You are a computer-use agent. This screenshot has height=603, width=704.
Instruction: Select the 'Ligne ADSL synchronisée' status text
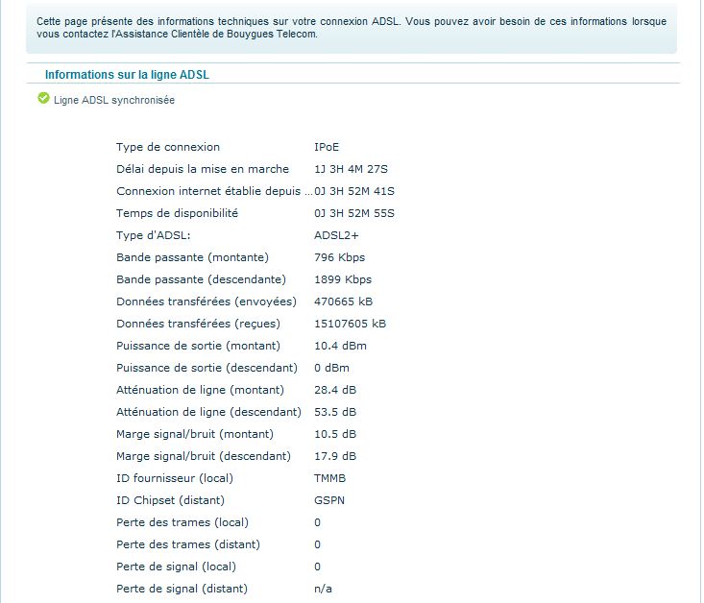tap(114, 100)
